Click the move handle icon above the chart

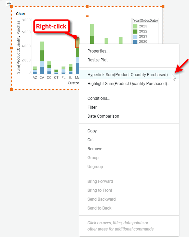coord(9,3)
